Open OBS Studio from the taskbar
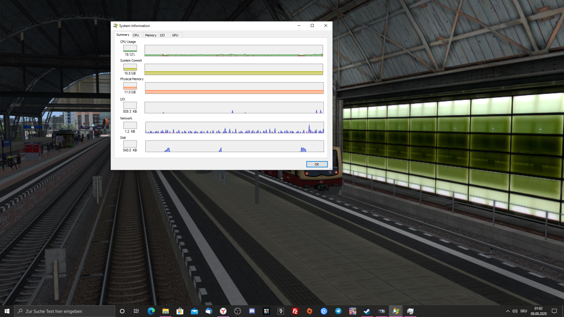 pyautogui.click(x=237, y=311)
